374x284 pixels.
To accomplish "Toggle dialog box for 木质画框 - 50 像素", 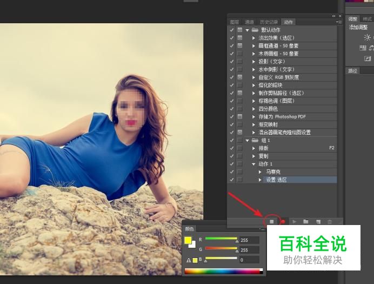I will click(240, 54).
